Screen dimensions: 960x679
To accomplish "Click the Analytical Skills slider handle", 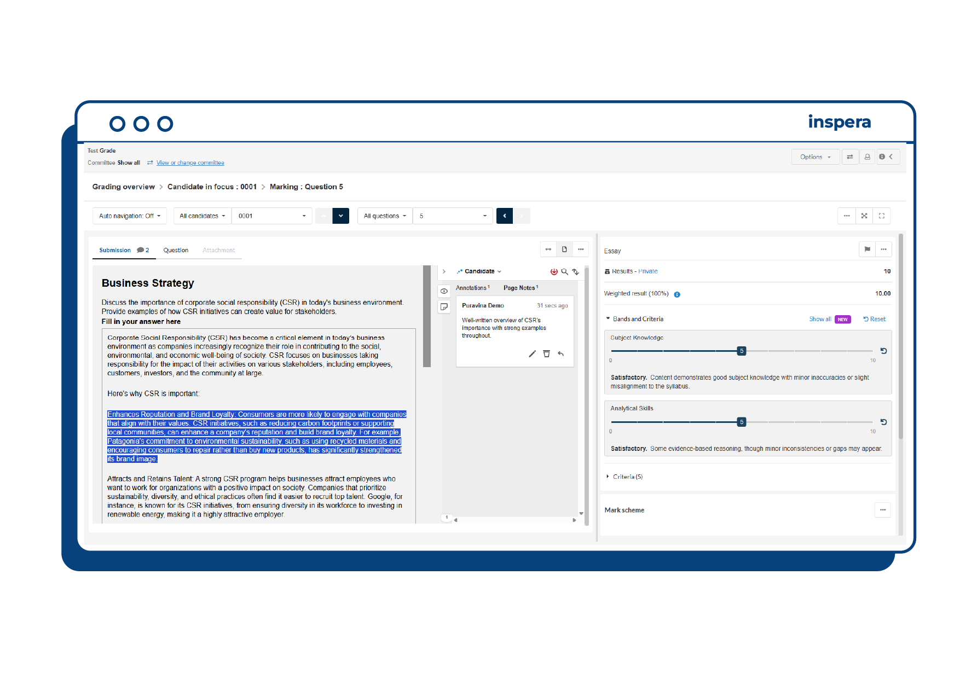I will tap(742, 422).
